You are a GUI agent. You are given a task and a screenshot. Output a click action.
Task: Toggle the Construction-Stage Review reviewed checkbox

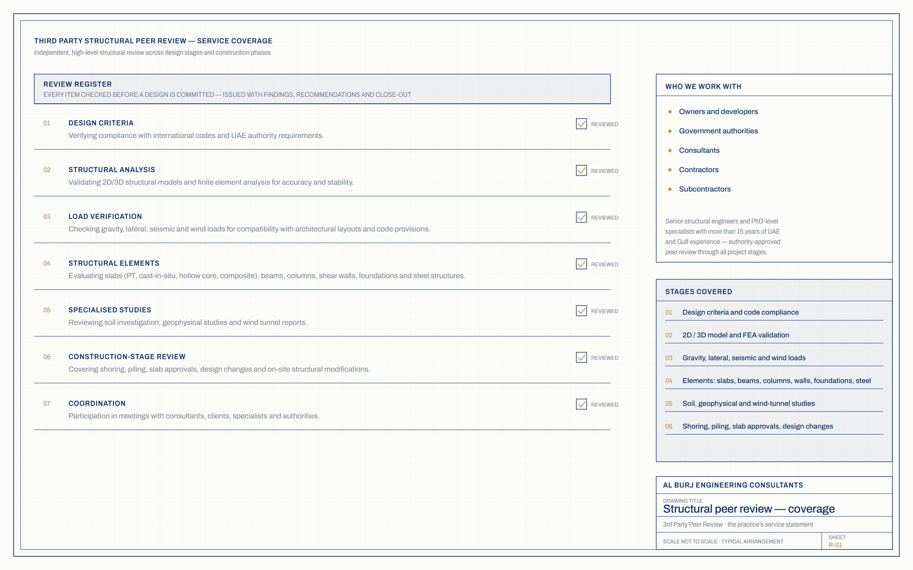pos(581,358)
